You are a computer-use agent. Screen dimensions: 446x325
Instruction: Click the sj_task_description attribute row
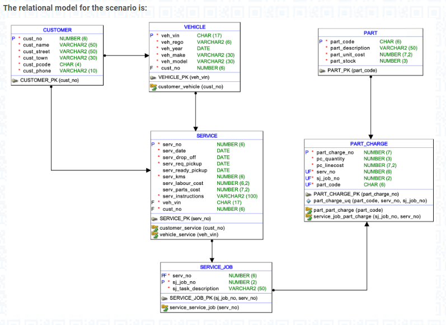click(x=216, y=289)
